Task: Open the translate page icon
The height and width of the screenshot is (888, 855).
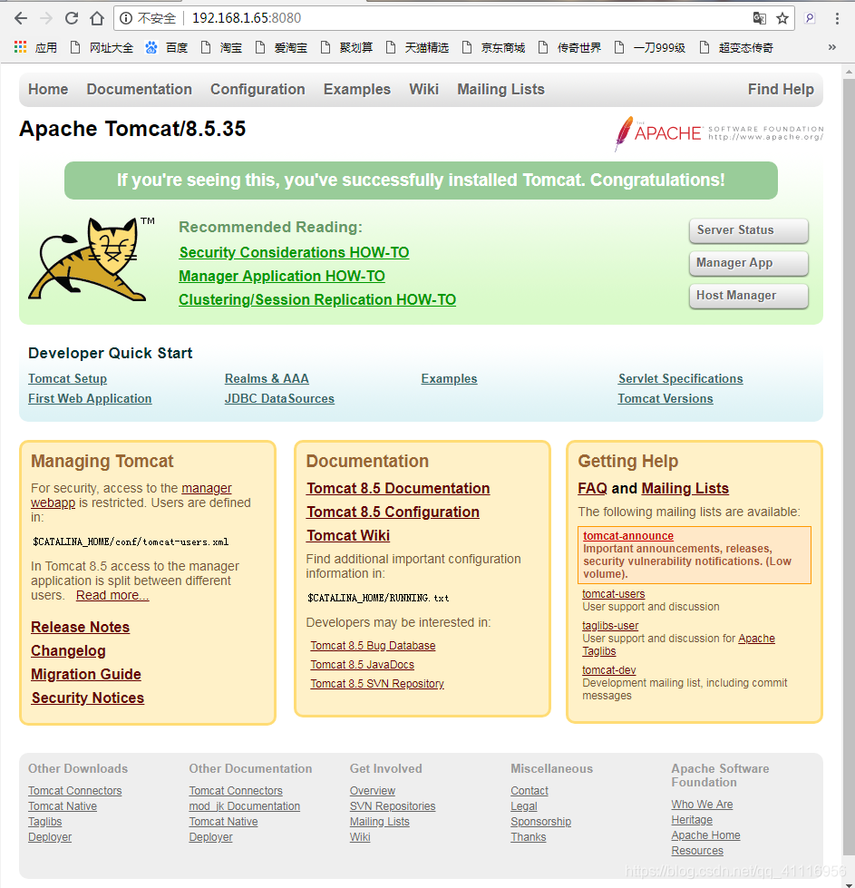Action: [x=759, y=18]
